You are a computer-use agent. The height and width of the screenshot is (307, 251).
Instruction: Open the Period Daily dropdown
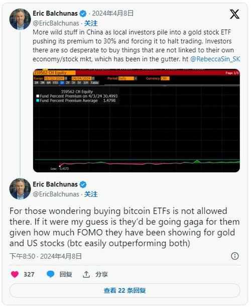[x=128, y=78]
